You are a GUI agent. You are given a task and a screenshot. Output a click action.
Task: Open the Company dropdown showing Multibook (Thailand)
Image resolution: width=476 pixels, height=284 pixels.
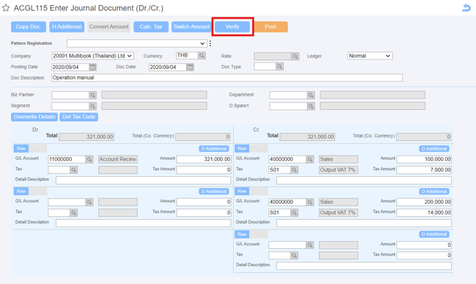click(93, 56)
